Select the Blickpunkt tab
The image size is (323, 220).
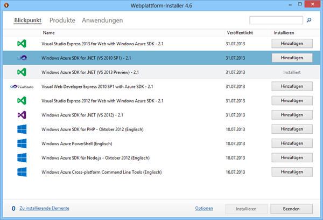point(29,20)
